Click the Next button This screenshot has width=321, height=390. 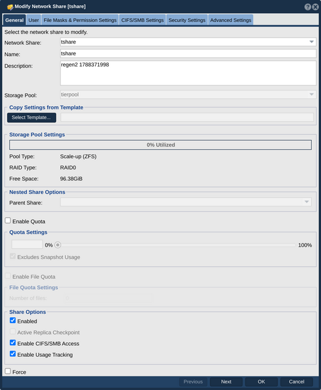[226, 382]
